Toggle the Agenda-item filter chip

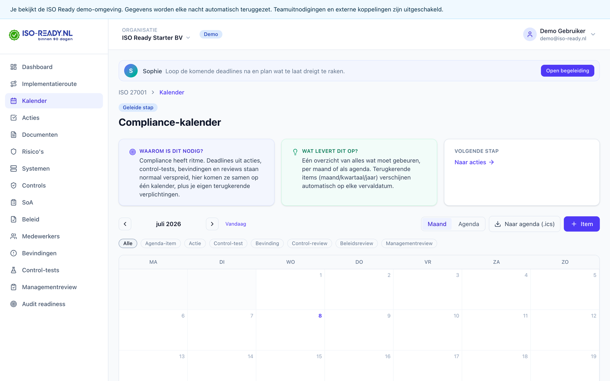pos(161,243)
